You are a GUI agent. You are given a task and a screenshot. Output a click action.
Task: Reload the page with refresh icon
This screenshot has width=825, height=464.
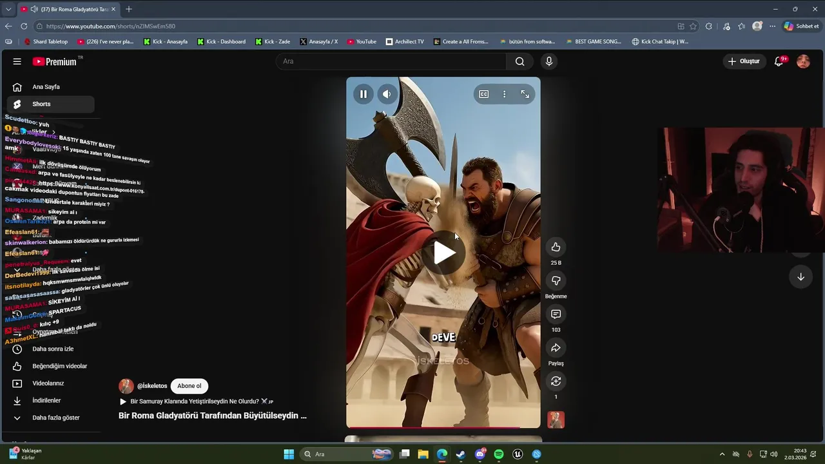click(x=24, y=26)
